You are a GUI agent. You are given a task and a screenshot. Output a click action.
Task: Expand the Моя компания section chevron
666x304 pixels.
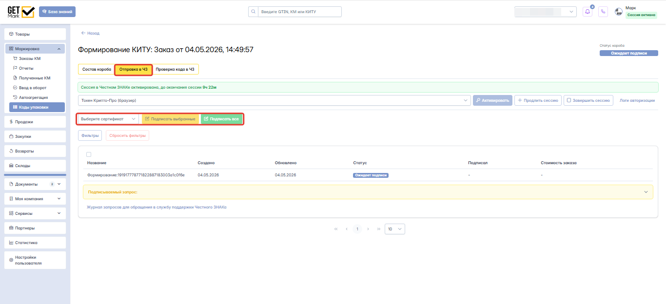(x=59, y=199)
